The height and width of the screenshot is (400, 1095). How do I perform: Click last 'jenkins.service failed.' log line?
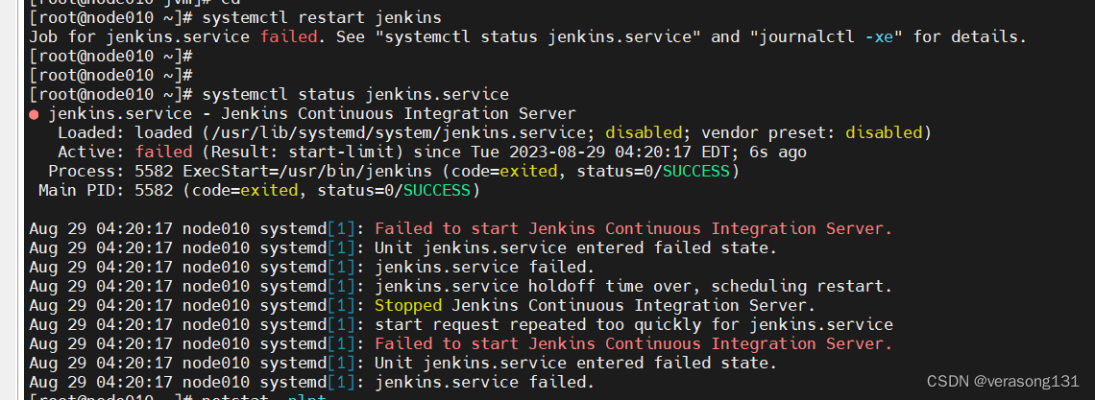pyautogui.click(x=485, y=382)
